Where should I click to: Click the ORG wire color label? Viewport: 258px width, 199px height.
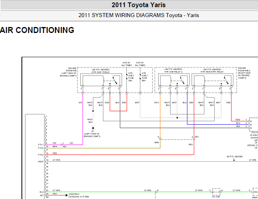tap(157, 102)
